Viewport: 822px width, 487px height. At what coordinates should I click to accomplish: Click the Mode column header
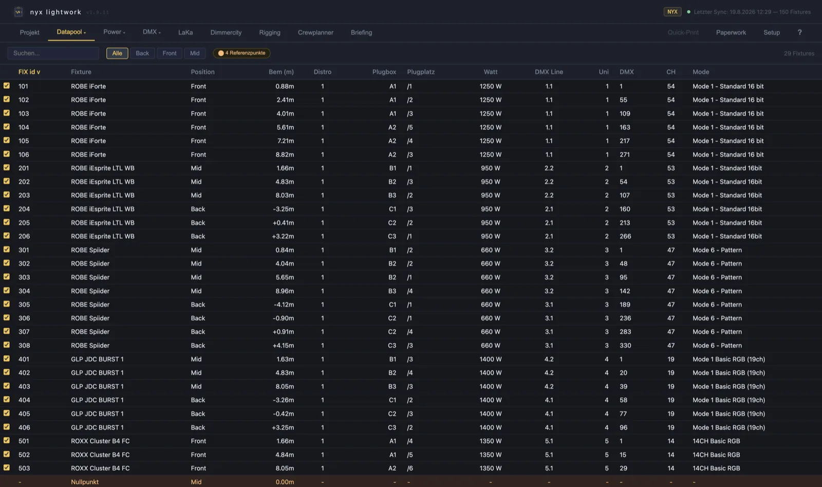coord(701,72)
